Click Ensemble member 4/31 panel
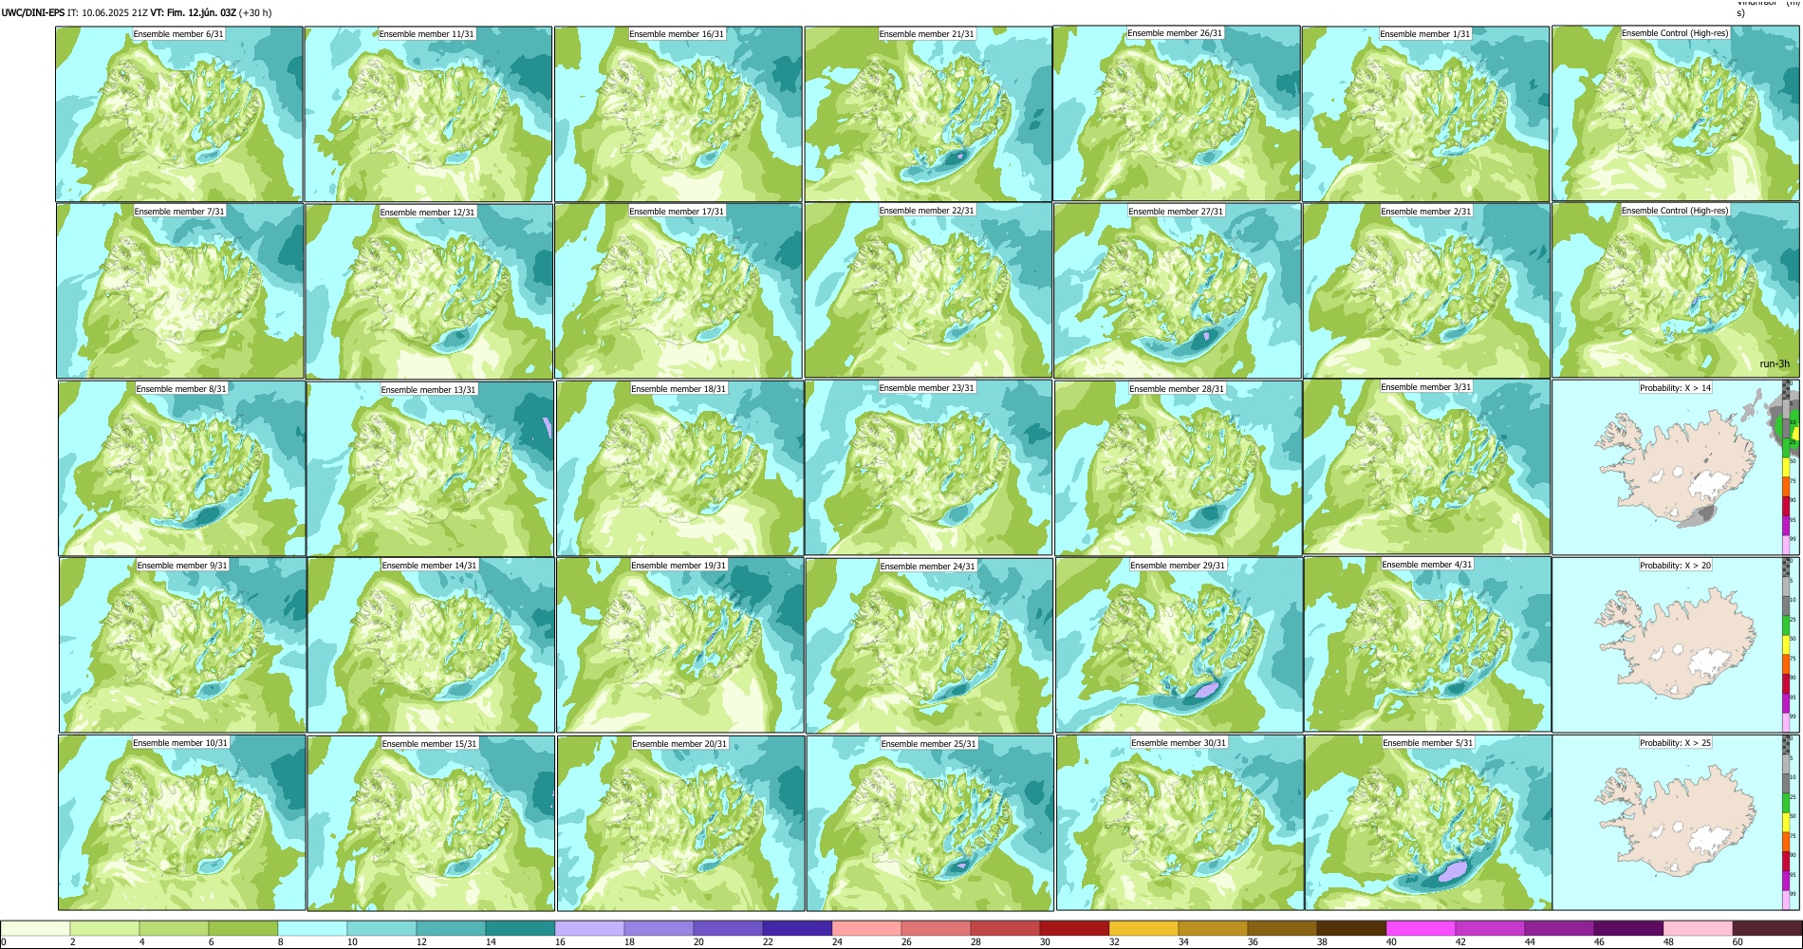This screenshot has width=1803, height=949. click(x=1428, y=645)
